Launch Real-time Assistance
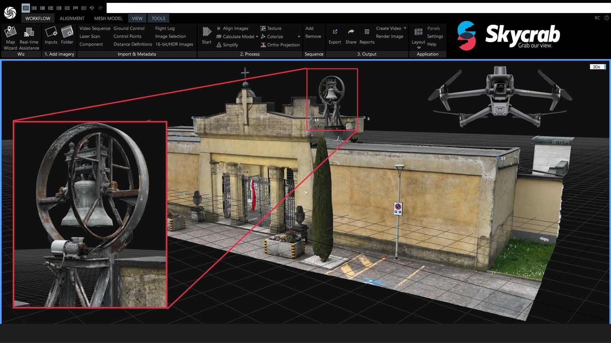The width and height of the screenshot is (611, 343). point(29,37)
